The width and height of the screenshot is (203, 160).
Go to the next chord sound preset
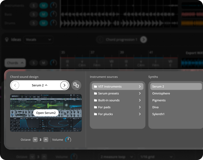pos(64,85)
